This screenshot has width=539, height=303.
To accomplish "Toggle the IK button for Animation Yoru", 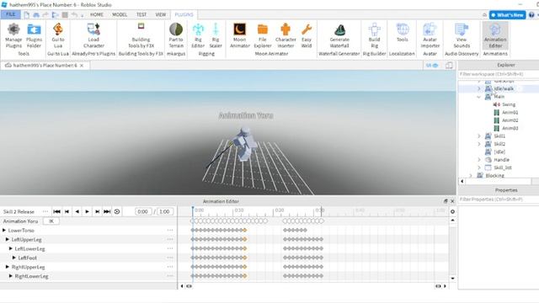I will (x=51, y=221).
